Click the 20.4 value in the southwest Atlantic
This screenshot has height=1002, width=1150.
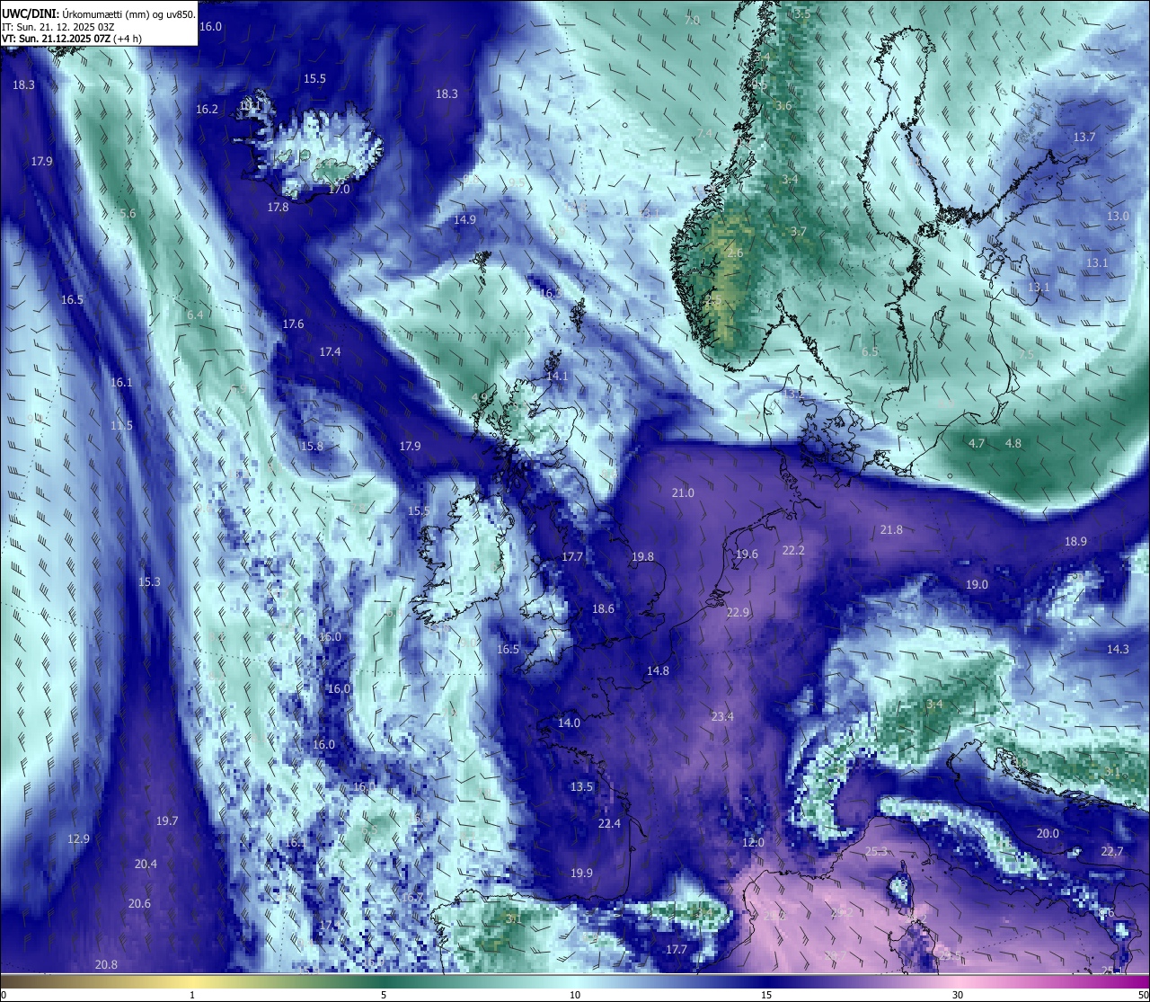click(x=146, y=864)
